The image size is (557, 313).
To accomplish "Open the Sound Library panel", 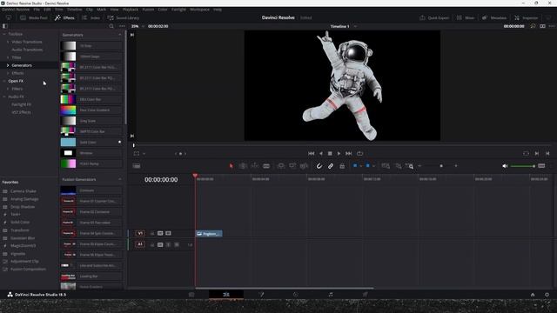I will pyautogui.click(x=123, y=17).
